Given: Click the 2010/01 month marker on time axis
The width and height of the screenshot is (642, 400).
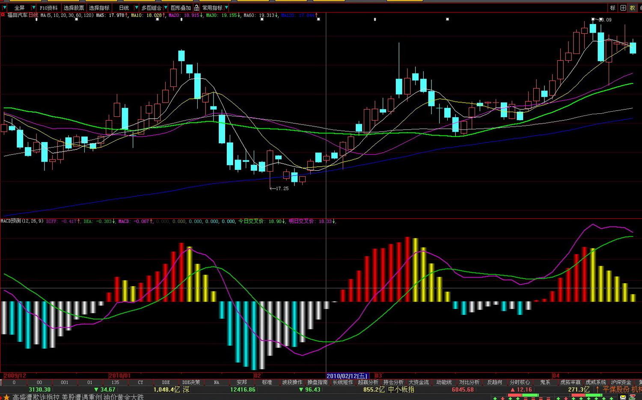Looking at the screenshot, I should (x=120, y=376).
